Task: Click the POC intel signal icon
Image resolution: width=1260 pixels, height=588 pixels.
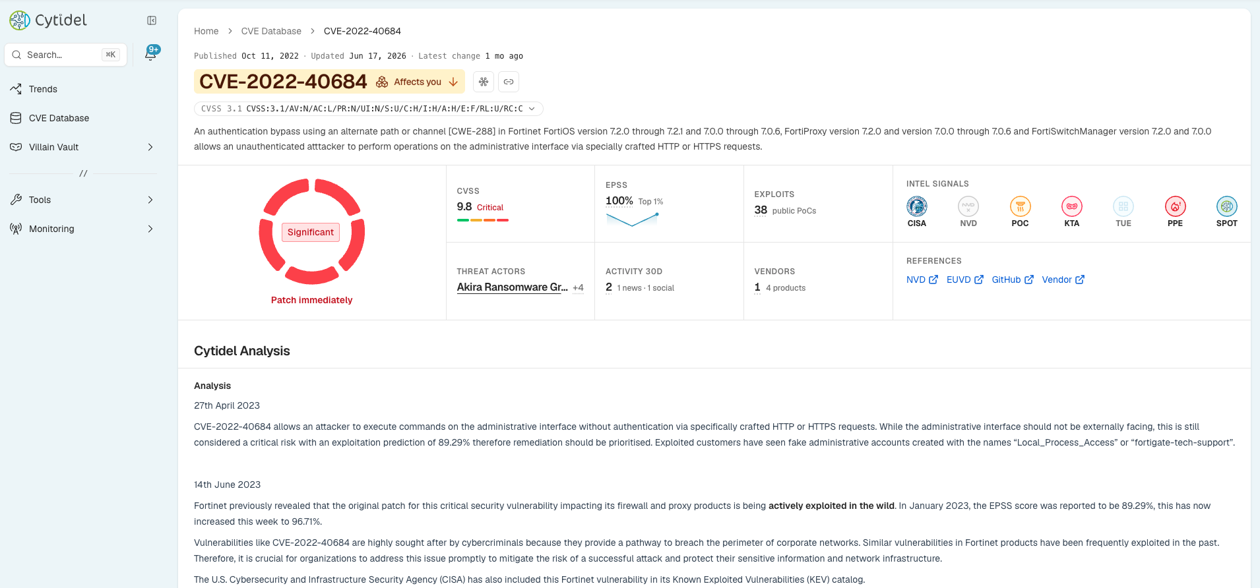Action: [1020, 206]
